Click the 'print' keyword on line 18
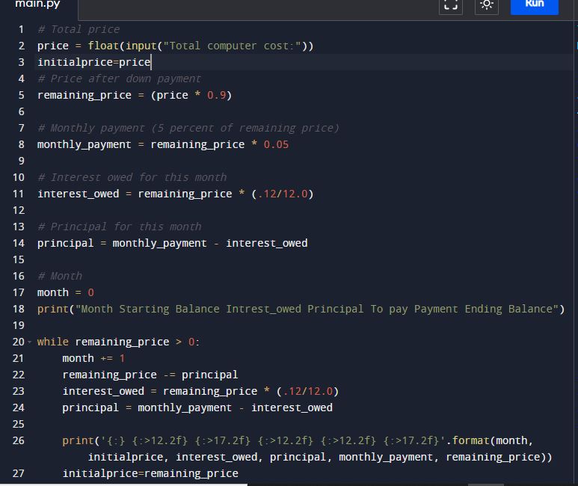Image resolution: width=578 pixels, height=486 pixels. [x=52, y=309]
